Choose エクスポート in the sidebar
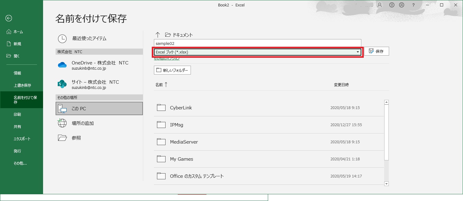 (x=21, y=139)
